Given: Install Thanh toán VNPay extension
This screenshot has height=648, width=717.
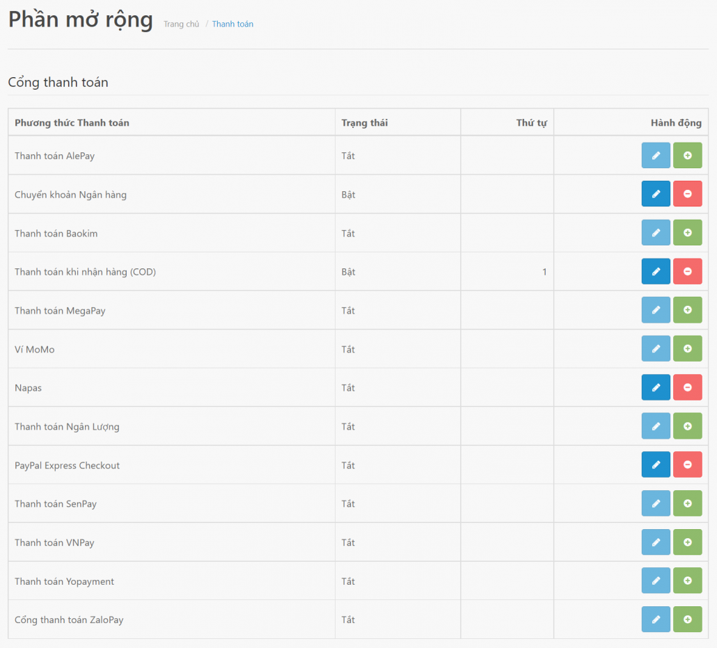Looking at the screenshot, I should pos(687,542).
